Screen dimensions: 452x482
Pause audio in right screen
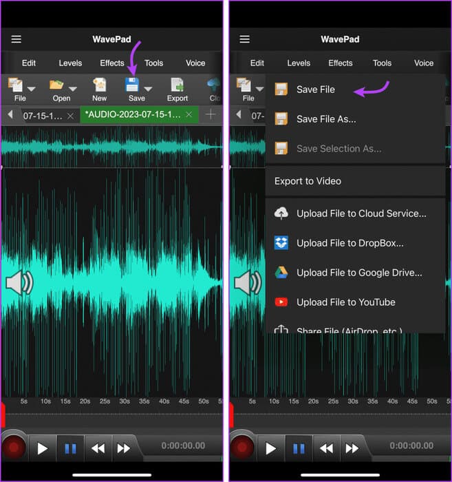(299, 448)
